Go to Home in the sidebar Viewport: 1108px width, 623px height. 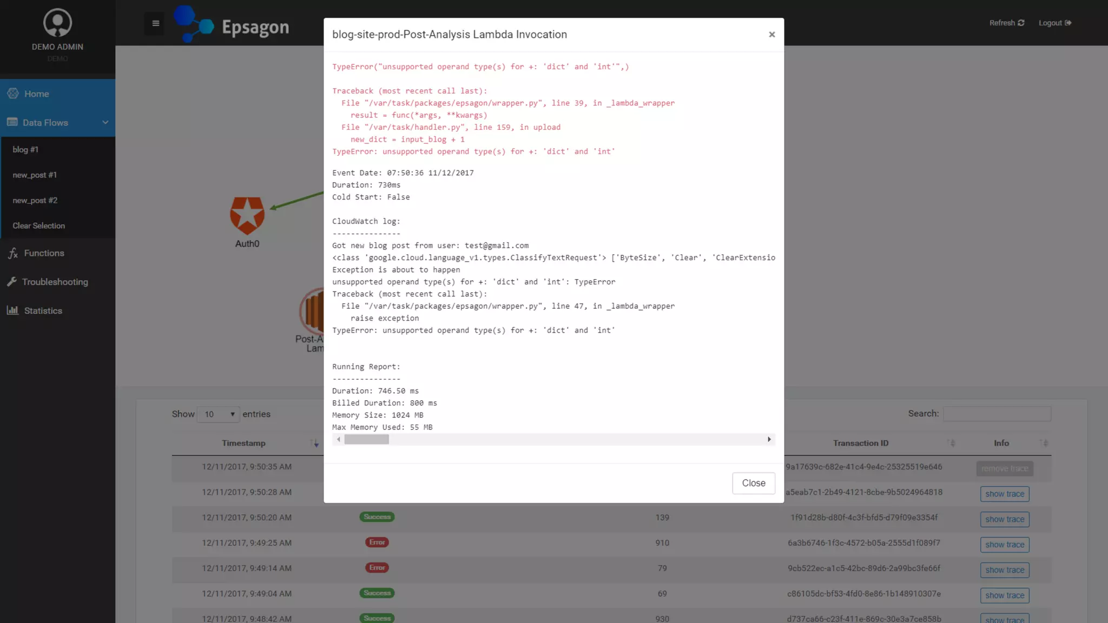point(36,94)
